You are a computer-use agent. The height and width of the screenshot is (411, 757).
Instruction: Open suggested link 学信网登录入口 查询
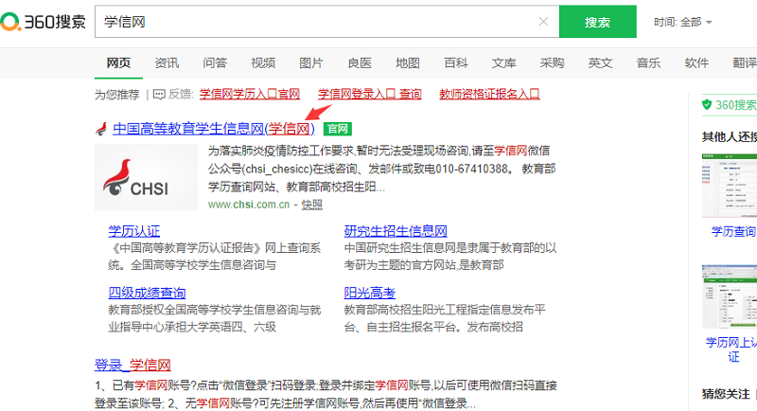tap(370, 94)
